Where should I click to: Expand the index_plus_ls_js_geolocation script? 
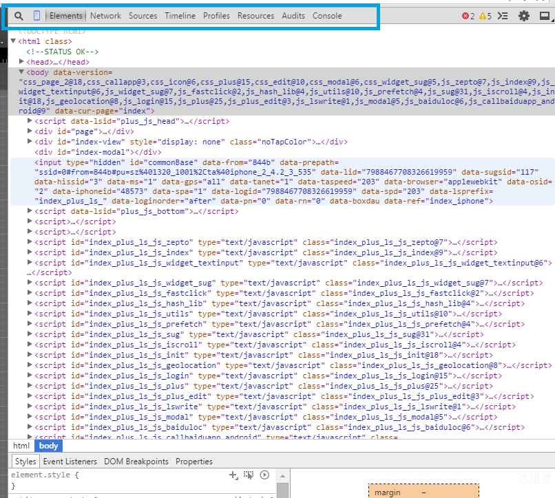[30, 365]
